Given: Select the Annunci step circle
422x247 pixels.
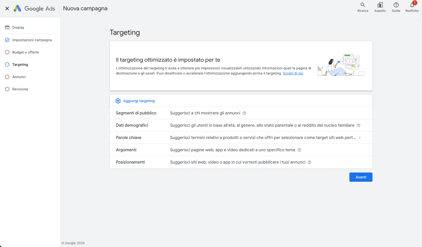Looking at the screenshot, I should (x=7, y=77).
